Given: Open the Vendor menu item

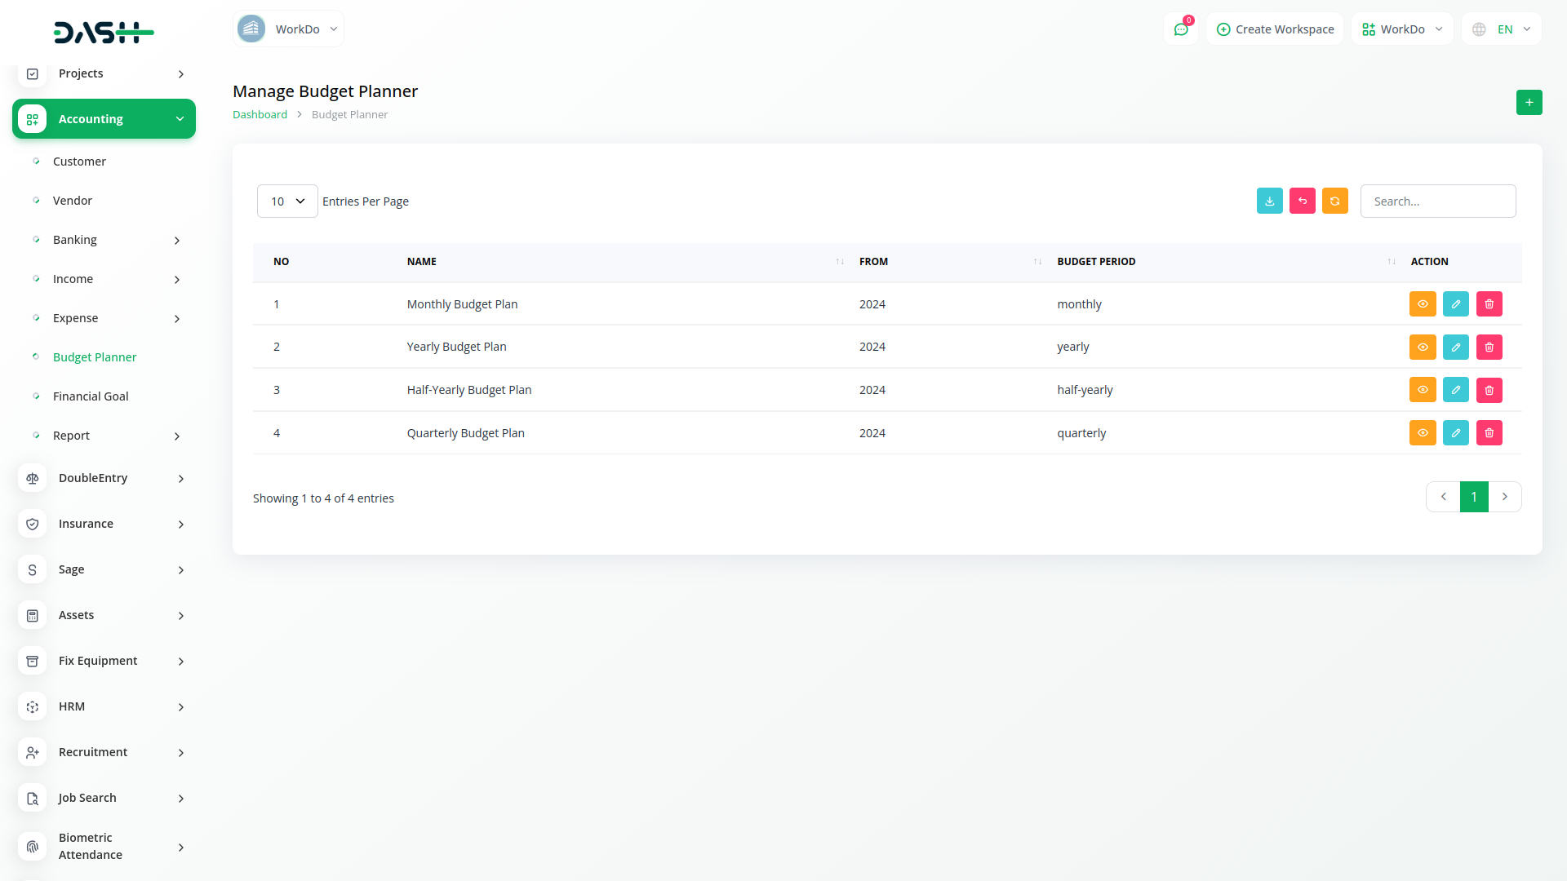Looking at the screenshot, I should (x=73, y=201).
